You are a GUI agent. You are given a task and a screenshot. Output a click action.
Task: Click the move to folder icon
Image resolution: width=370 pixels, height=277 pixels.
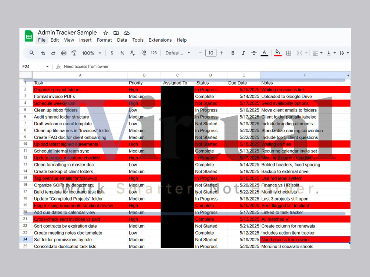116,33
